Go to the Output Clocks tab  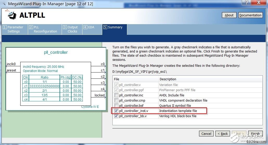72,29
